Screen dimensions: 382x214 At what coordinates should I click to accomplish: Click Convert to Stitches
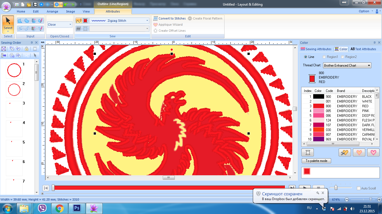[x=170, y=18]
